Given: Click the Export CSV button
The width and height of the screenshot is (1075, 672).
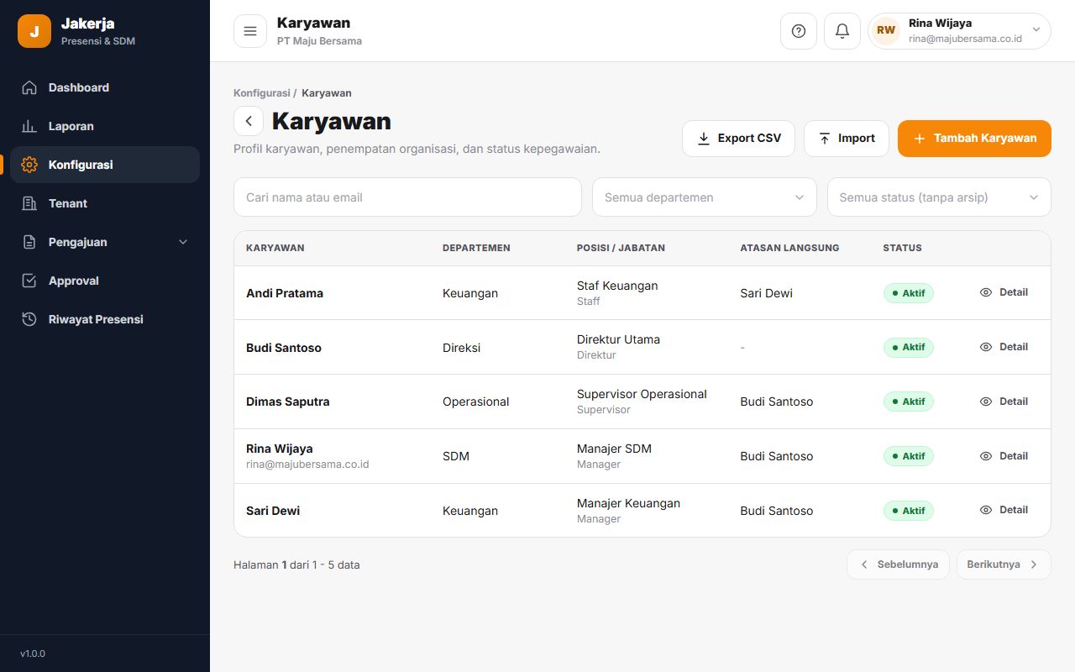Looking at the screenshot, I should tap(738, 139).
